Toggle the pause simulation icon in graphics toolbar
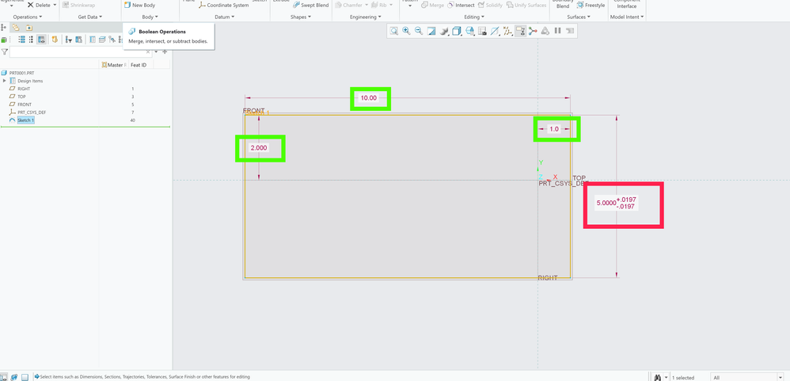The height and width of the screenshot is (381, 790). click(x=557, y=31)
